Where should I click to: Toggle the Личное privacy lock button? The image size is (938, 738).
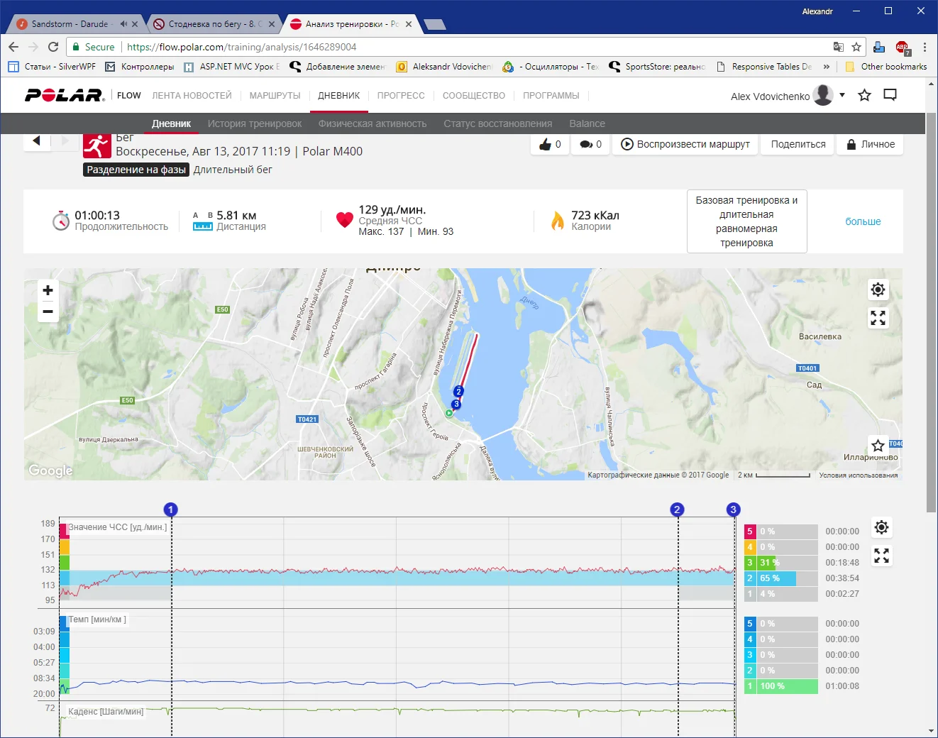[x=871, y=144]
